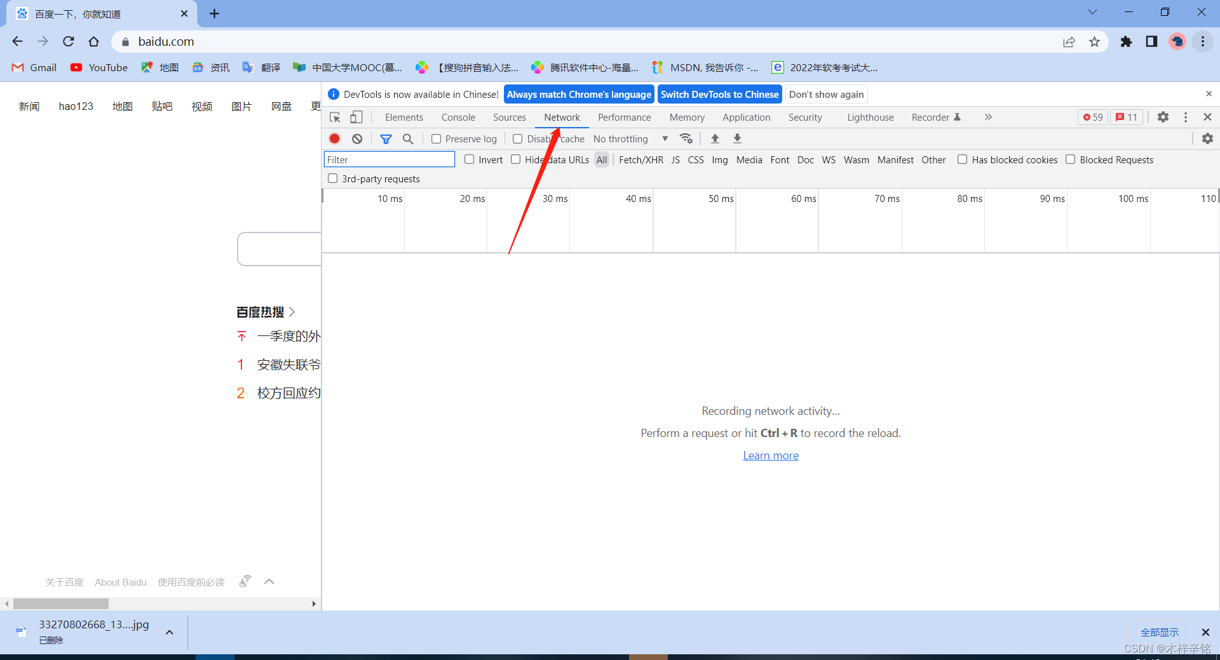Toggle the device toolbar icon
Screen dimensions: 1220x660
pyautogui.click(x=356, y=118)
